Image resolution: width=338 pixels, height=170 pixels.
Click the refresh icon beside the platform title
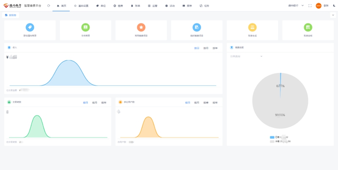coord(49,6)
